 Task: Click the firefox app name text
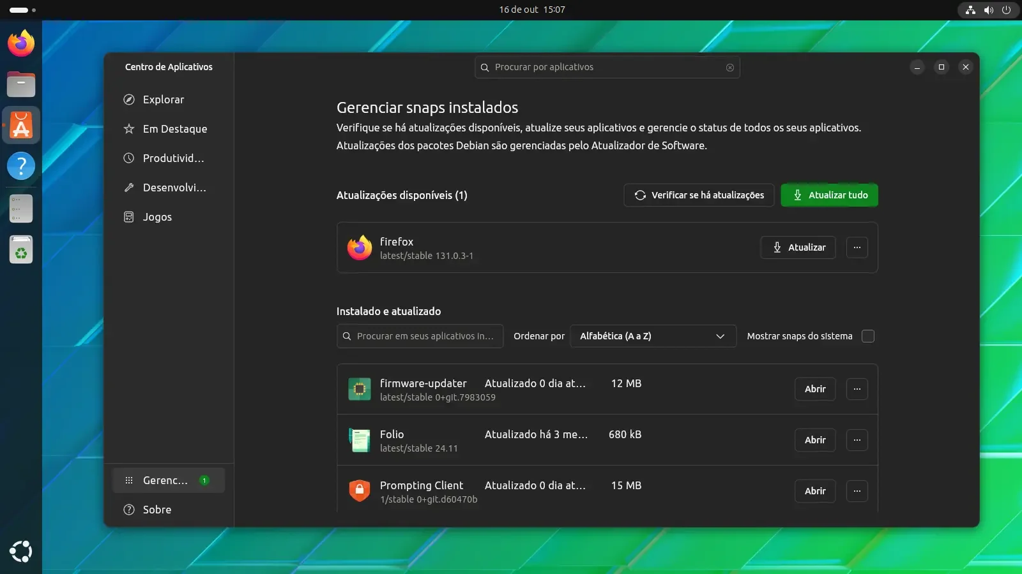click(397, 242)
